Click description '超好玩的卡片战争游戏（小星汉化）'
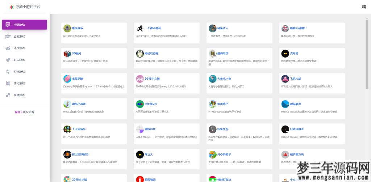The width and height of the screenshot is (371, 182). [82, 36]
